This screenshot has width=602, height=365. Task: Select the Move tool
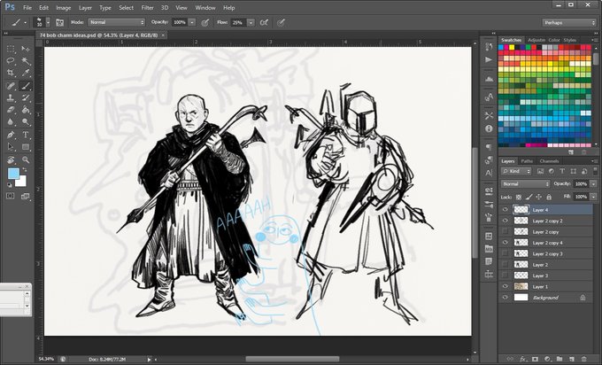[x=26, y=49]
